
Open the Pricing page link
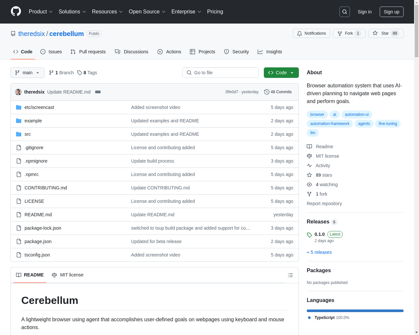pyautogui.click(x=215, y=11)
